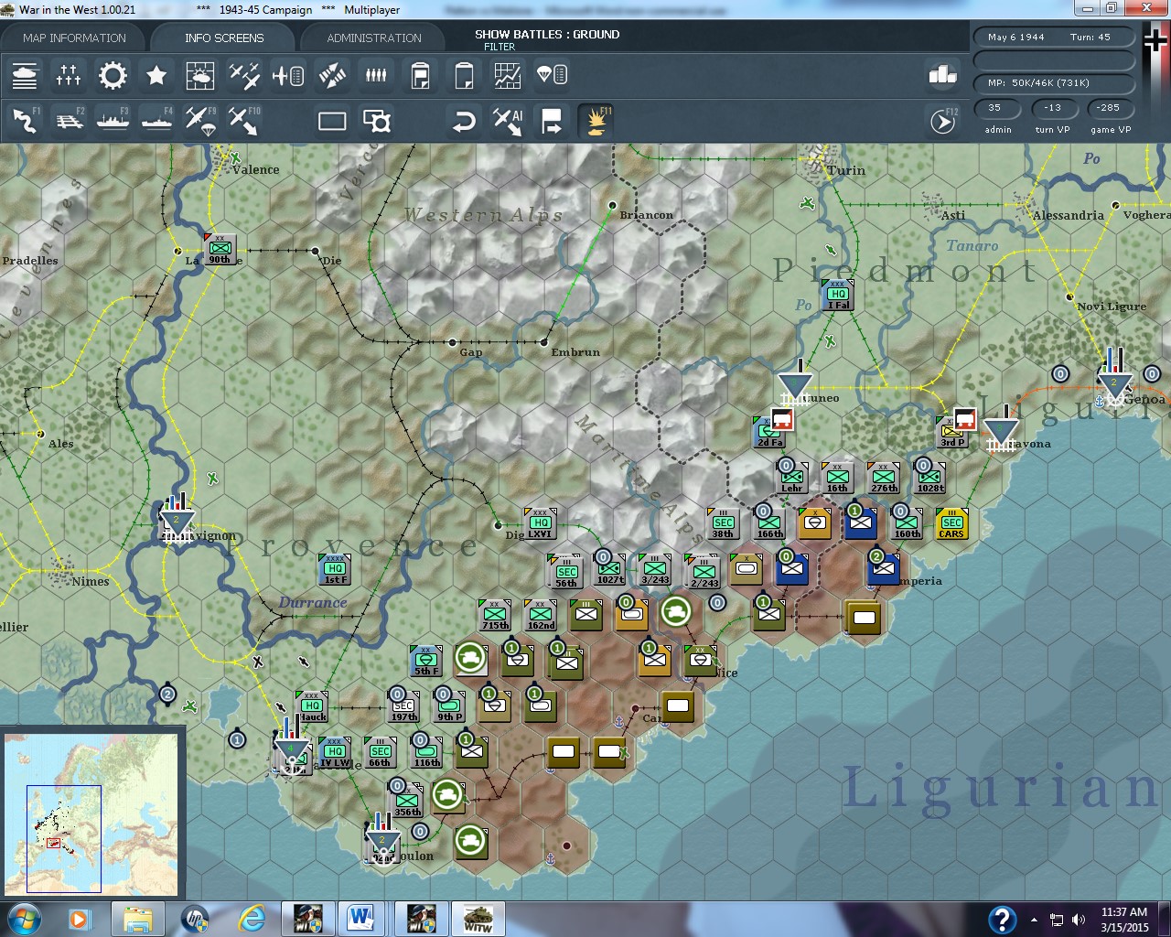The width and height of the screenshot is (1171, 937).
Task: Click the undo curved arrow icon
Action: point(464,121)
